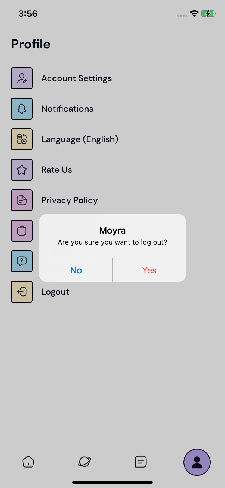The width and height of the screenshot is (225, 488).
Task: Tap the Rate Us star icon
Action: (x=22, y=170)
